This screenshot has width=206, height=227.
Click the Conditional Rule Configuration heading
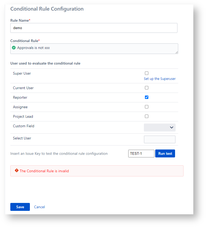47,9
